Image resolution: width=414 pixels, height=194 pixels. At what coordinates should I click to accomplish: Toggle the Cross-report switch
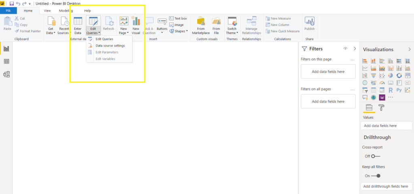pyautogui.click(x=376, y=156)
